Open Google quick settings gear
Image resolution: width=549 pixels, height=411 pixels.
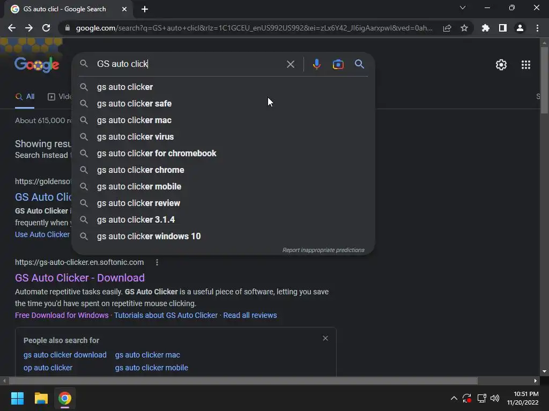tap(501, 65)
